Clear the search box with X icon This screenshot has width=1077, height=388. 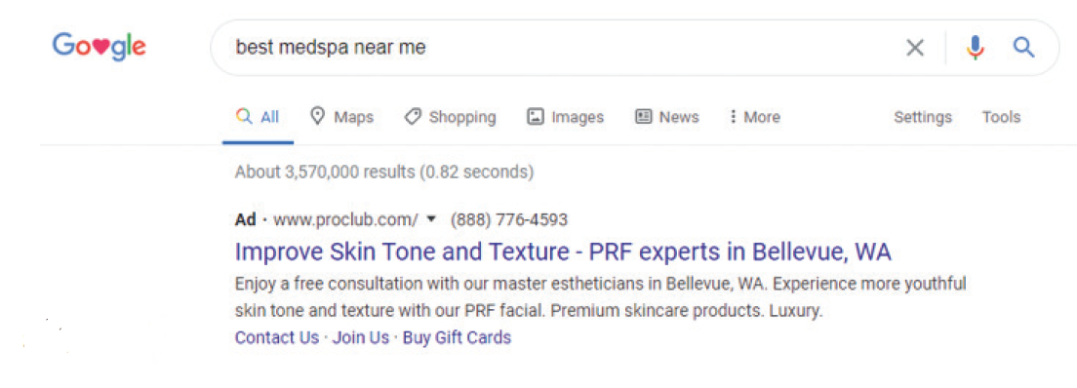(915, 48)
